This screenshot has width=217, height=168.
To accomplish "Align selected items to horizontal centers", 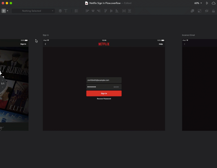I will coord(93,11).
